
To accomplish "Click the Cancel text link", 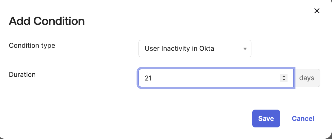I will 303,119.
